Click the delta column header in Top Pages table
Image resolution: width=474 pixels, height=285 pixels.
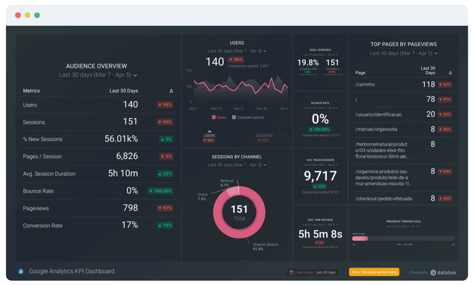pos(450,72)
